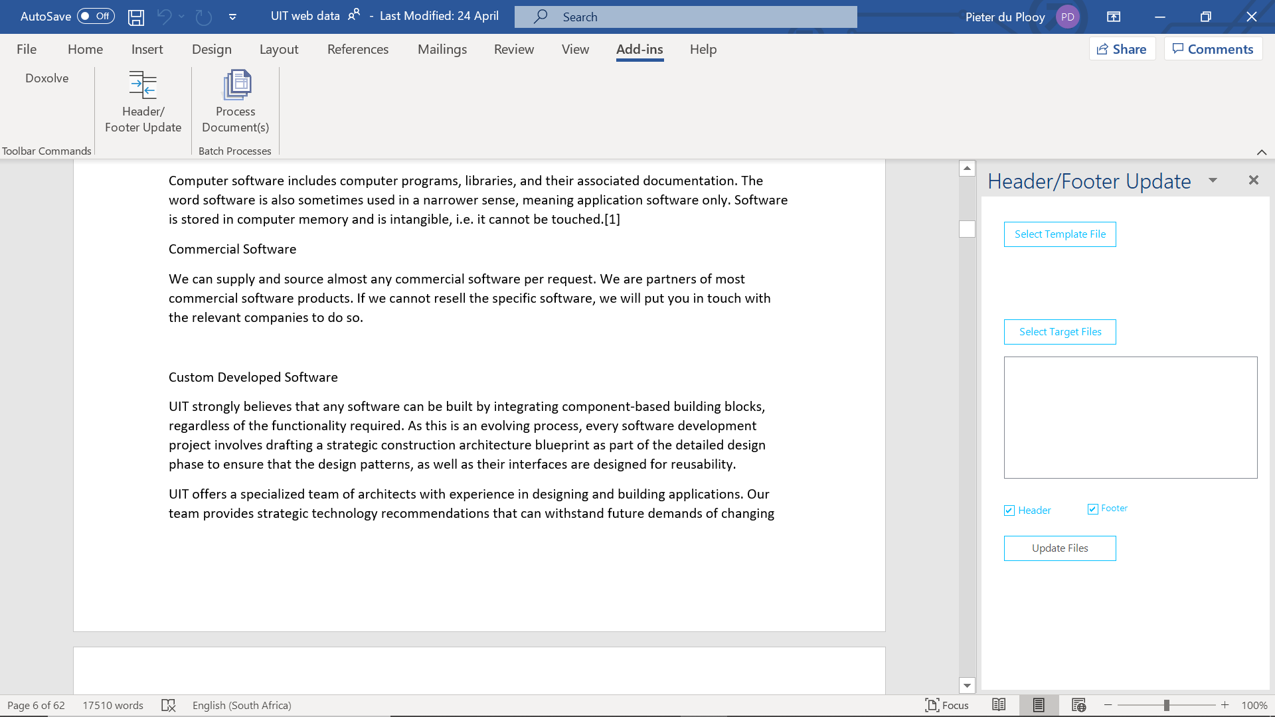This screenshot has height=717, width=1275.
Task: Open the PD account avatar
Action: [1067, 17]
